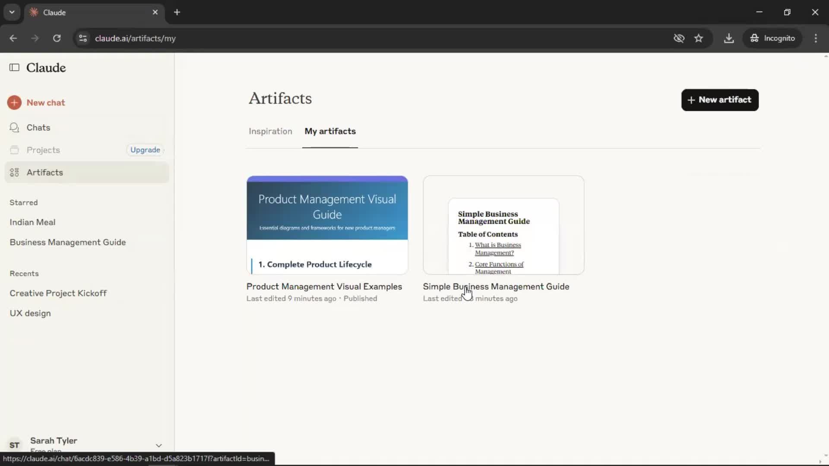Open the Simple Business Management Guide thumbnail
Viewport: 829px width, 466px height.
503,225
